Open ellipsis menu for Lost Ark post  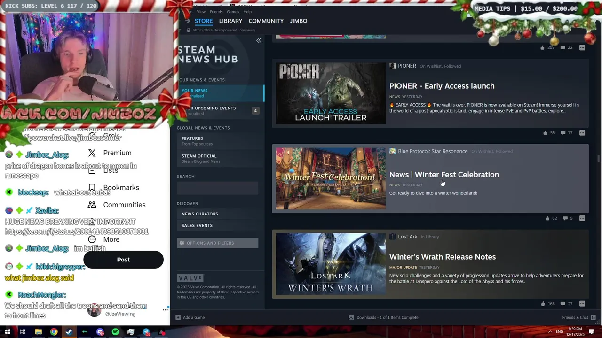[582, 304]
